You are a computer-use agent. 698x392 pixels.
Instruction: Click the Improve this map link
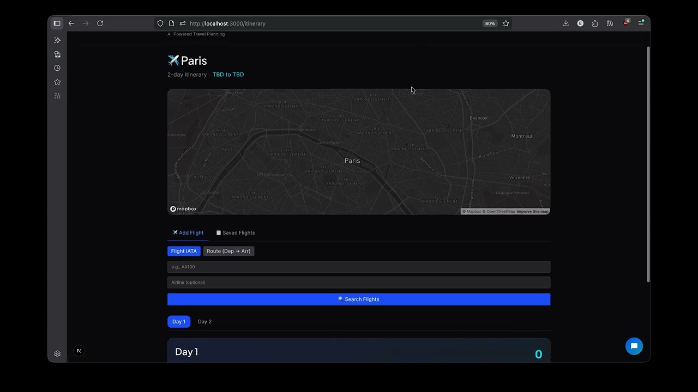point(532,212)
